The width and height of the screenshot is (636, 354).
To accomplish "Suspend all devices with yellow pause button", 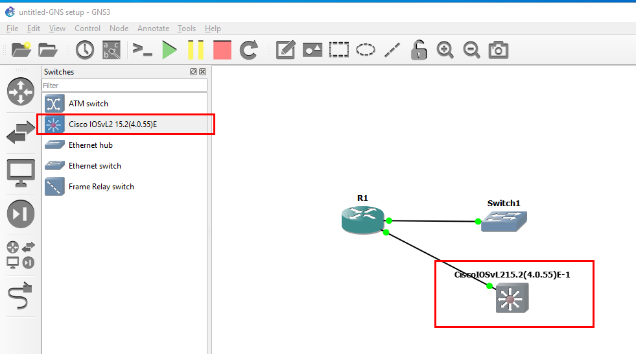I will [x=196, y=50].
